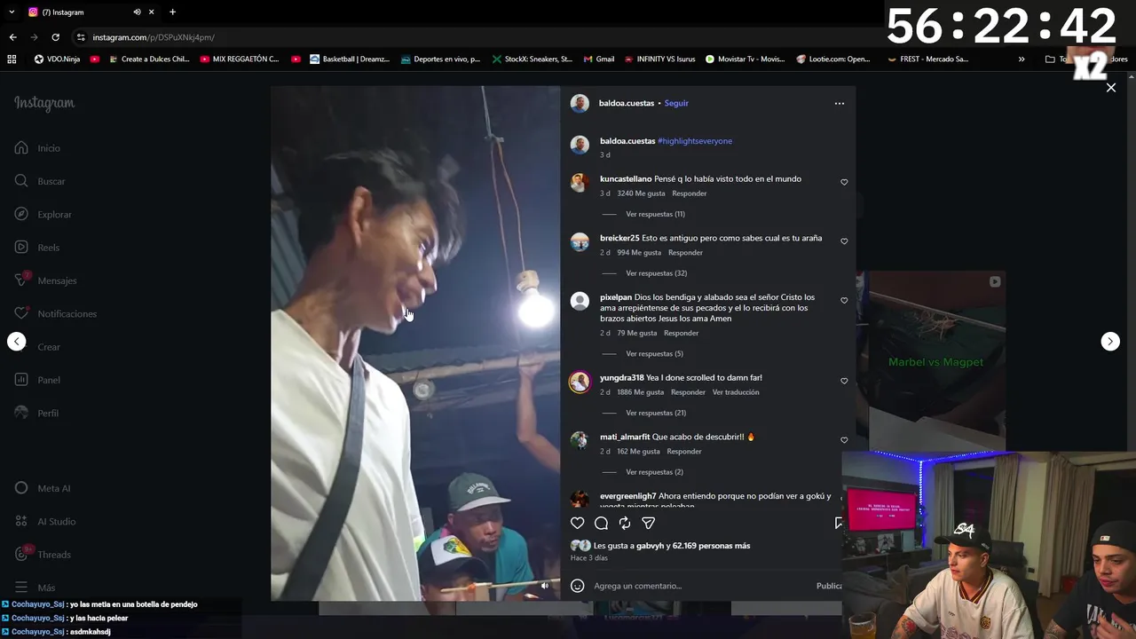Image resolution: width=1136 pixels, height=639 pixels.
Task: Open the emoji picker in the comment box
Action: (x=577, y=586)
